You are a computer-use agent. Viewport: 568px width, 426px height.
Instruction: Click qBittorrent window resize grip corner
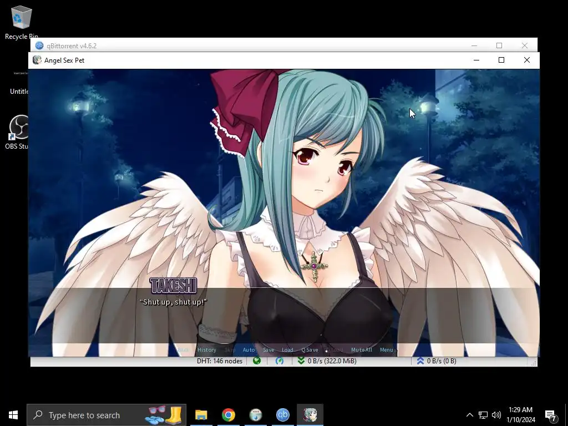pyautogui.click(x=534, y=363)
